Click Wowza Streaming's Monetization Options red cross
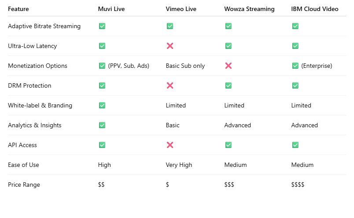This screenshot has height=218, width=354. [229, 66]
